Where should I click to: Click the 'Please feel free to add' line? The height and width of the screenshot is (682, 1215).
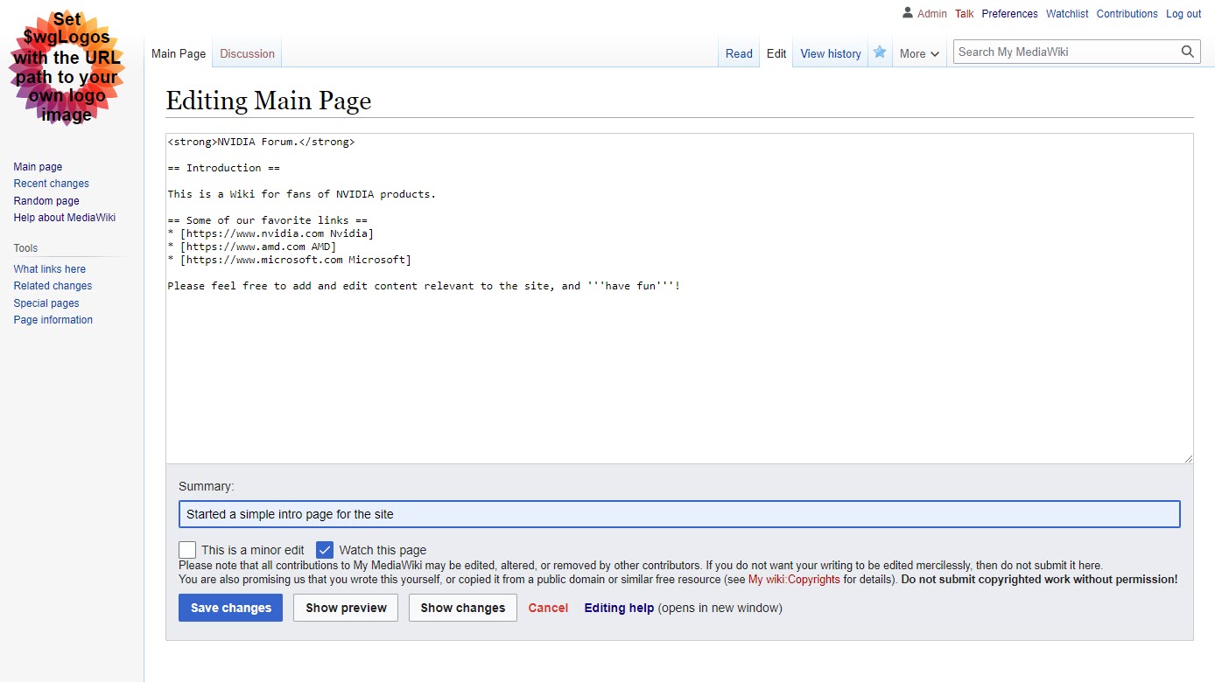pyautogui.click(x=424, y=286)
